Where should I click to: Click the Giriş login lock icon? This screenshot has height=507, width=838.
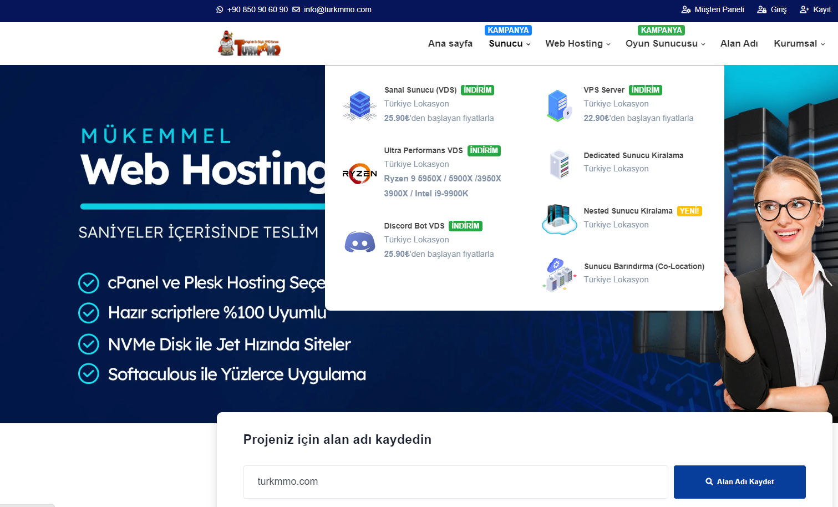762,9
